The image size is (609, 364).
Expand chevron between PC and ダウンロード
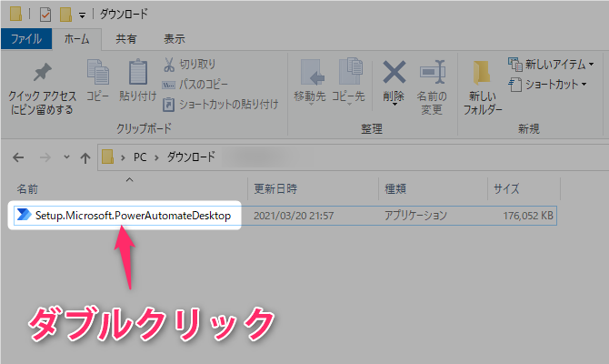coord(156,157)
